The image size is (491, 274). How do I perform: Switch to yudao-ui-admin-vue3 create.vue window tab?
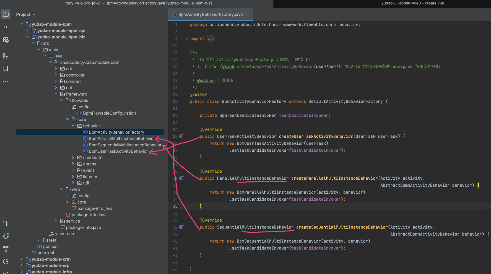click(412, 3)
